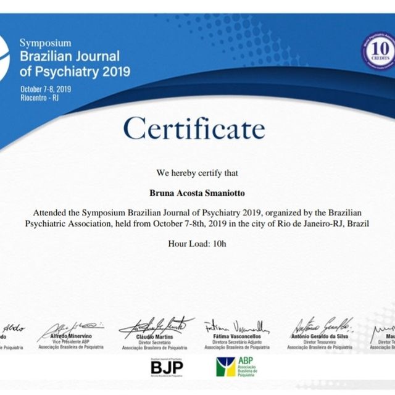Viewport: 395px width, 395px height.
Task: Click the Alfredo Minervino name label
Action: (71, 336)
